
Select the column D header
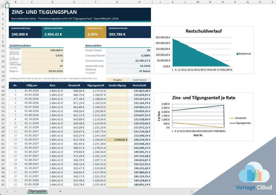53,2
